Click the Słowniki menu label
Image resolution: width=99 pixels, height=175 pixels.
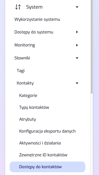click(22, 58)
